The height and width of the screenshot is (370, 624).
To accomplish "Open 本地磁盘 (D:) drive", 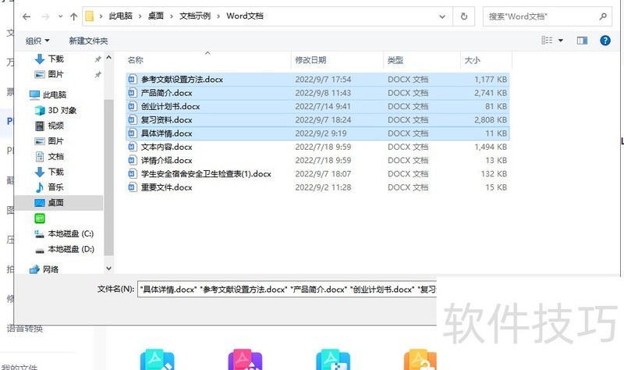I will point(65,249).
